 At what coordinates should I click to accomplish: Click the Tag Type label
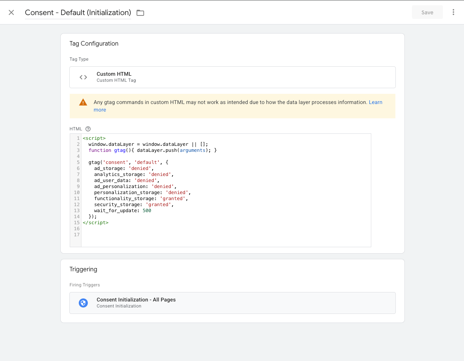pyautogui.click(x=79, y=59)
